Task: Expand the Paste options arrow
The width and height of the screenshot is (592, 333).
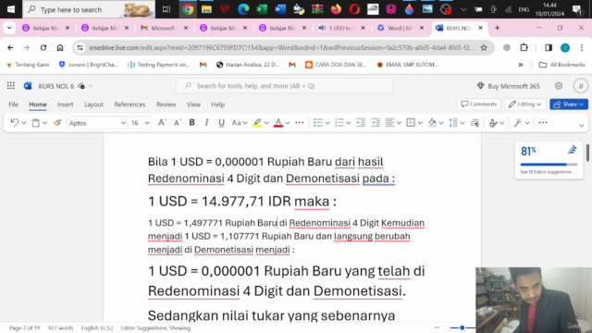Action: coord(45,123)
